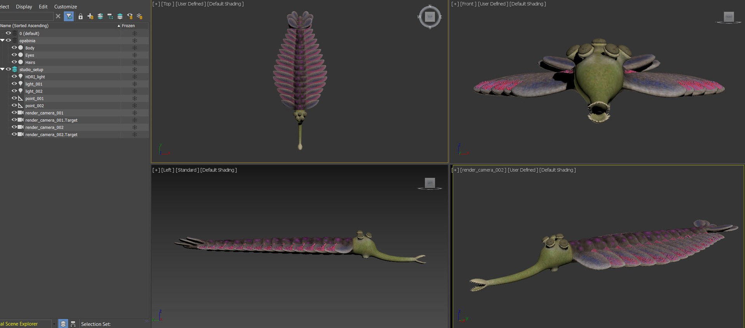The image size is (745, 328).
Task: Click the HDRI_light bulb icon
Action: [x=21, y=77]
